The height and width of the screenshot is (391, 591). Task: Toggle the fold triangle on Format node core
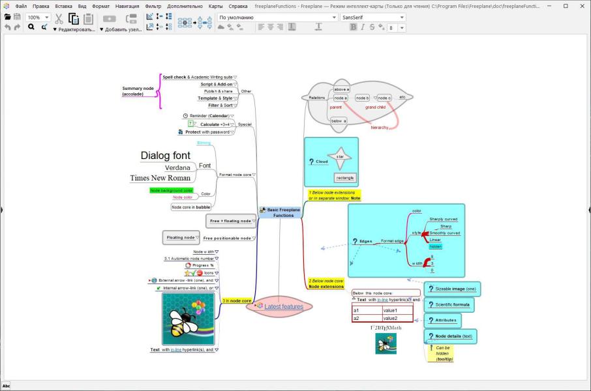pyautogui.click(x=254, y=175)
